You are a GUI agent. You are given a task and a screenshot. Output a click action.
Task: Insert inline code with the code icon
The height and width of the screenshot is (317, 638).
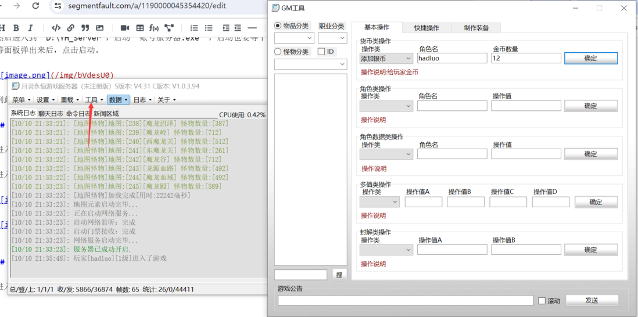click(56, 28)
